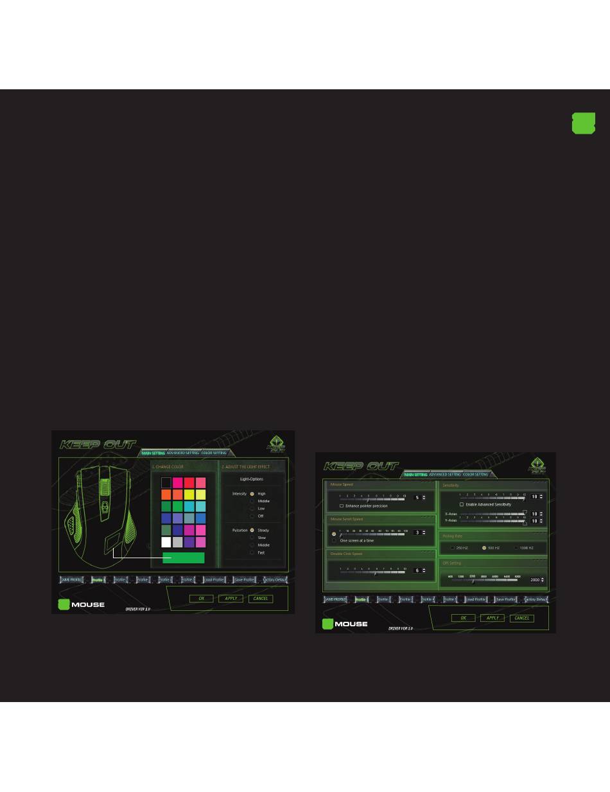Set polling rate to 1000 HZ

[516, 548]
